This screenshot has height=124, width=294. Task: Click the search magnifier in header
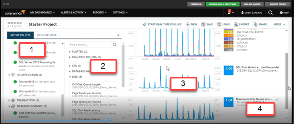(270, 13)
